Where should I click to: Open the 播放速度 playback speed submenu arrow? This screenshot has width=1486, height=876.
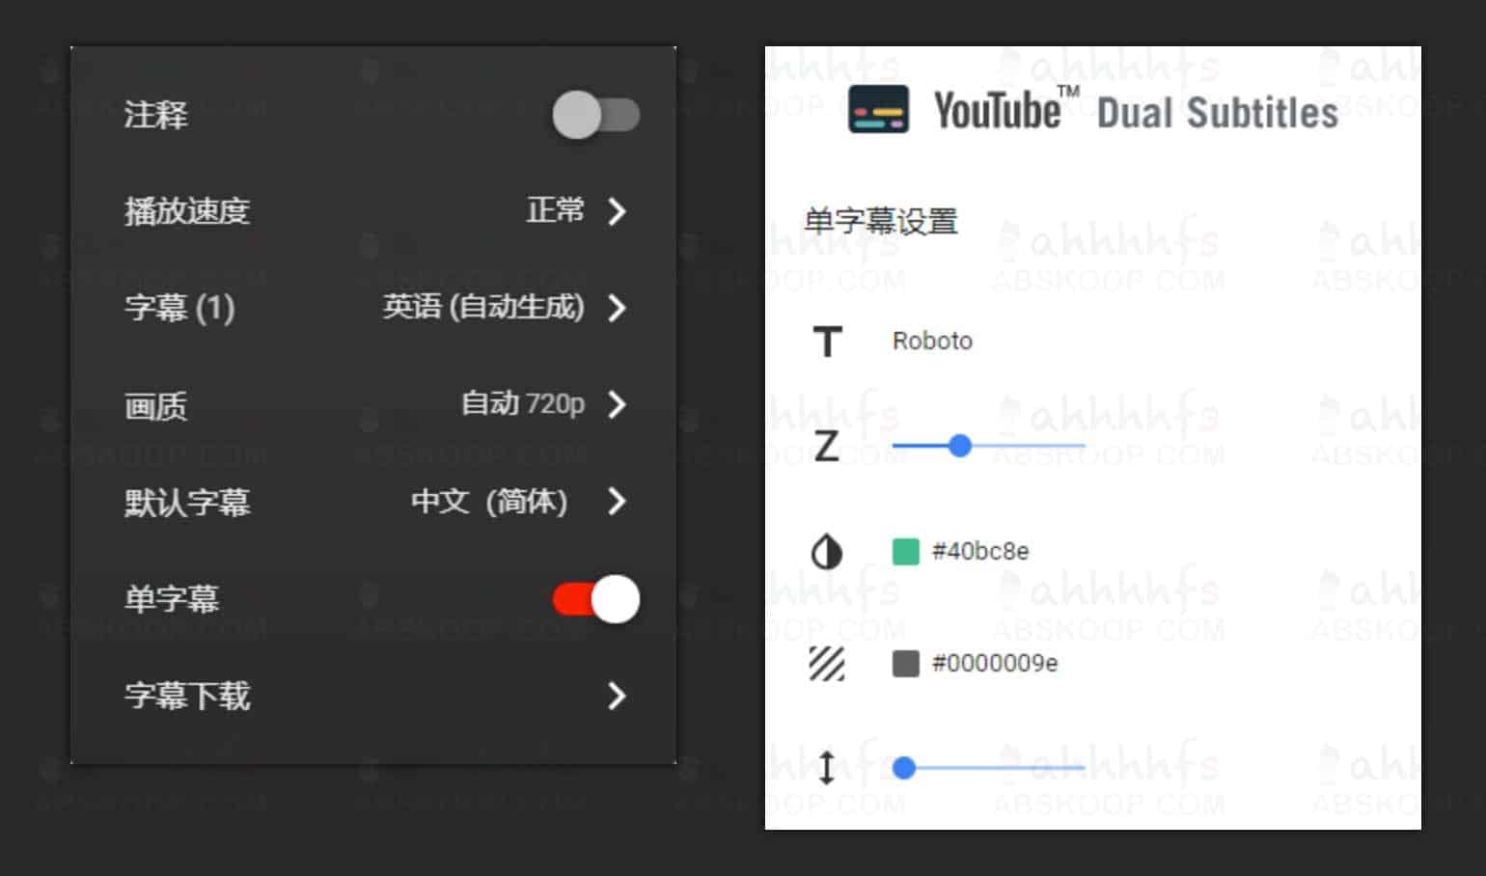[617, 211]
